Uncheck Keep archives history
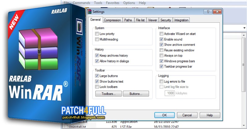 [x=97, y=55]
